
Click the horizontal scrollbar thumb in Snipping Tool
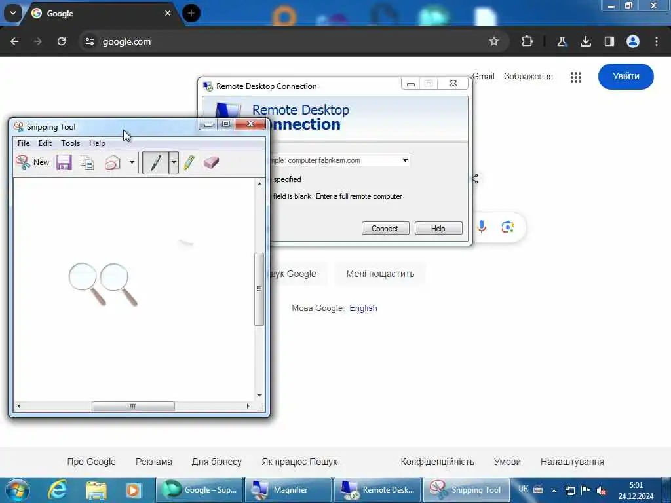pos(133,406)
